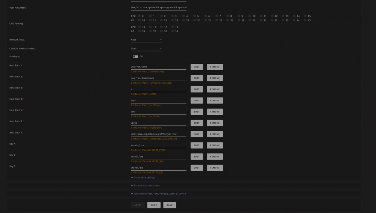Click the Done button

(x=154, y=205)
